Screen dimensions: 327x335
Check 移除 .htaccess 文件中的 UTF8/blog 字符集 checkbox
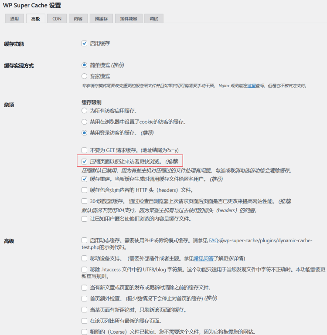coord(84,270)
